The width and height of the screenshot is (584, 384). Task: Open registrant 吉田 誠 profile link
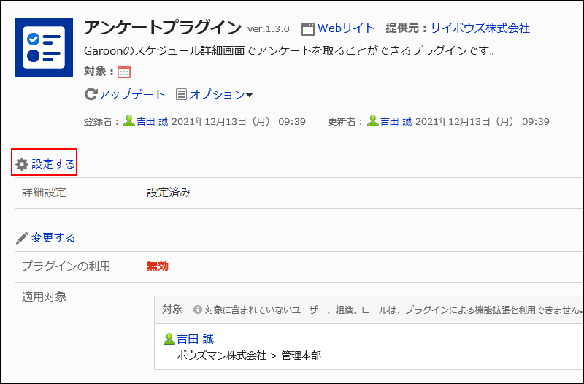[x=152, y=121]
